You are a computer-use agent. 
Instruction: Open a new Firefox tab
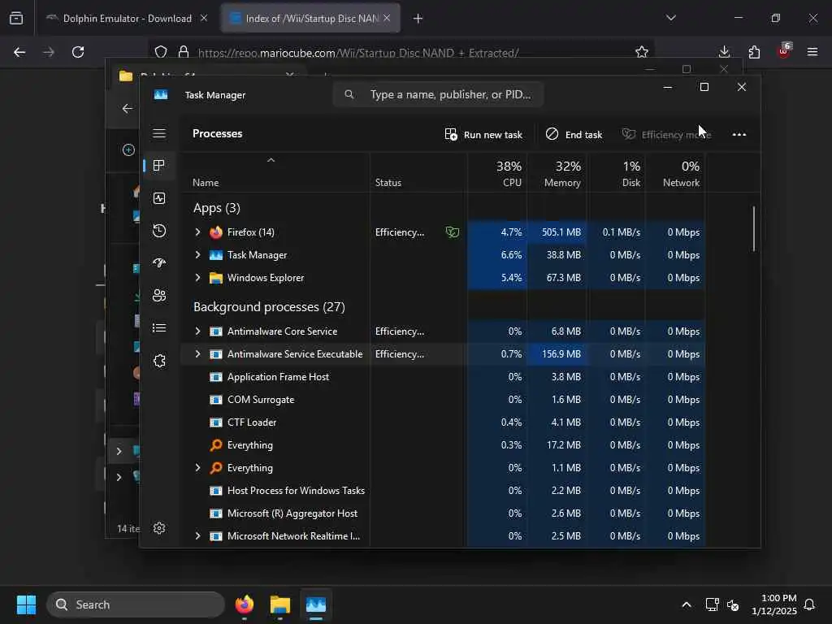tap(418, 19)
